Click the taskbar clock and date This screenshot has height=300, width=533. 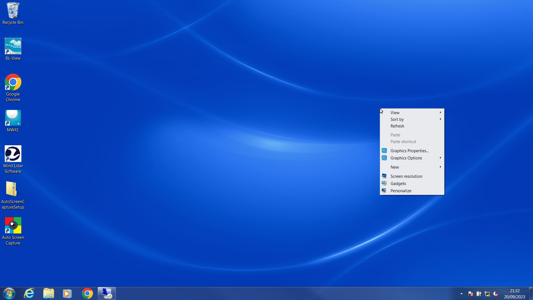[514, 294]
